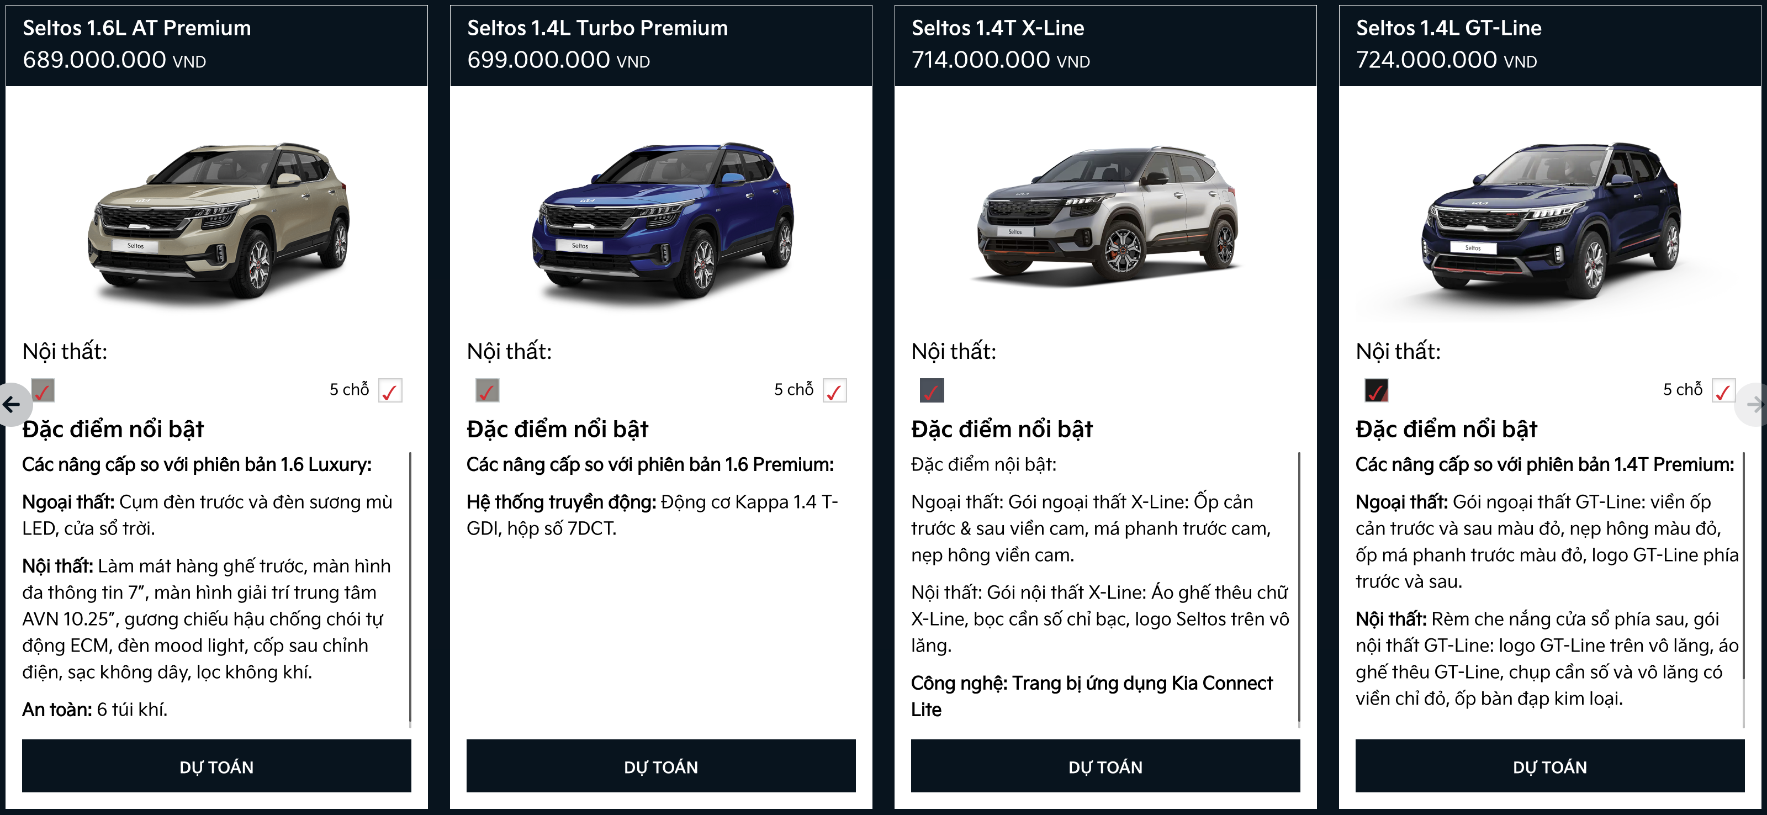1767x815 pixels.
Task: Pick the gray interior swatch on 1.6L AT Premium
Action: pos(43,391)
